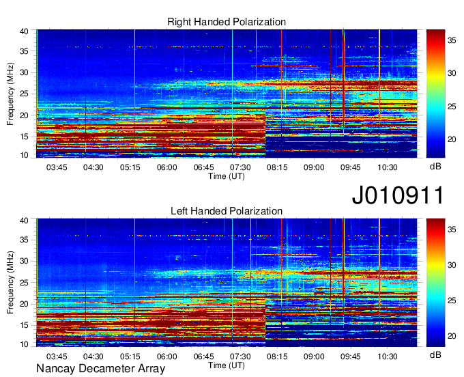Click the 06:45 time tick of lower plot
The width and height of the screenshot is (464, 377).
coord(203,357)
